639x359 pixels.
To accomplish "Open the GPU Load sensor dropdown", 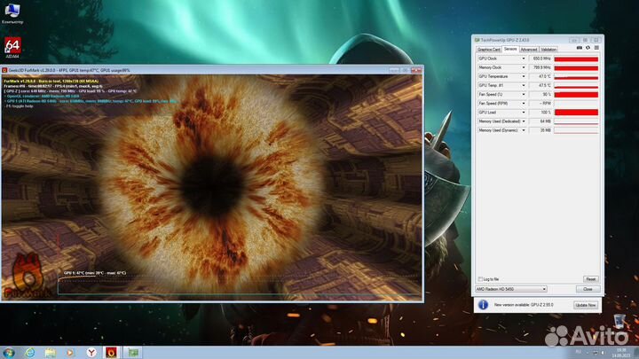I will pos(524,113).
